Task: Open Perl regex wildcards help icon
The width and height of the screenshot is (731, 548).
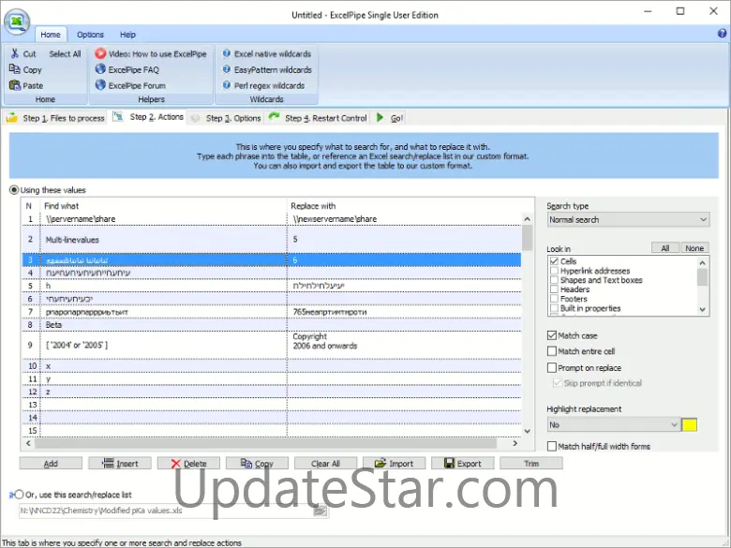Action: click(227, 85)
